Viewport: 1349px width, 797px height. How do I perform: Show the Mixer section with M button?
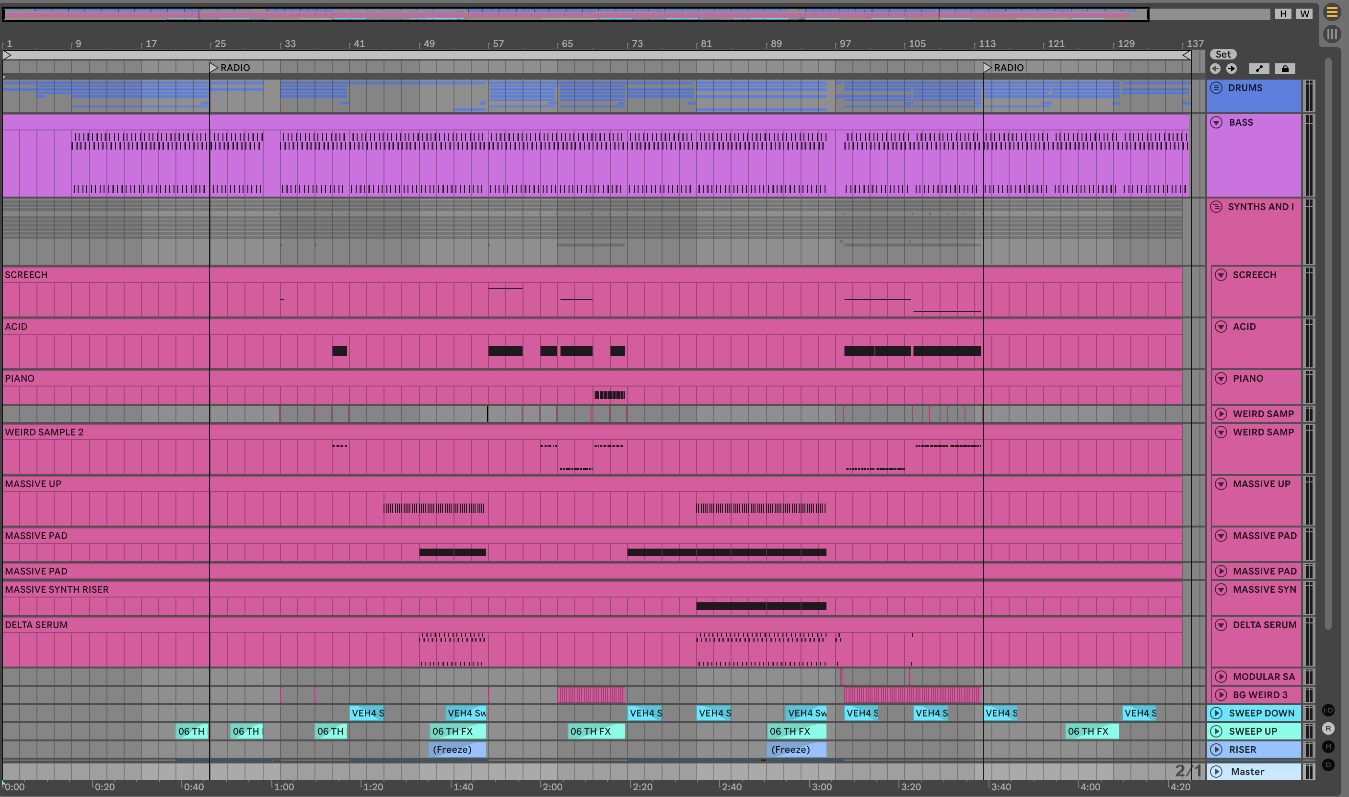tap(1328, 747)
